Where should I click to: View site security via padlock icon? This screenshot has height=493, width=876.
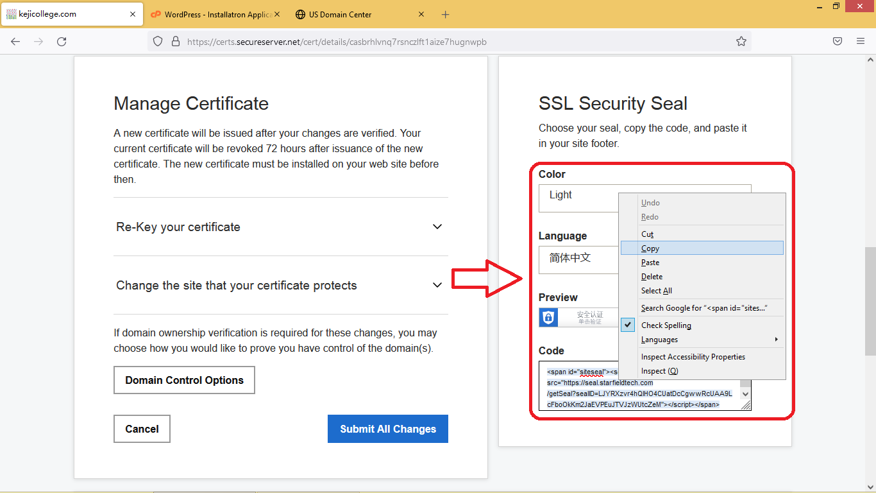click(175, 42)
